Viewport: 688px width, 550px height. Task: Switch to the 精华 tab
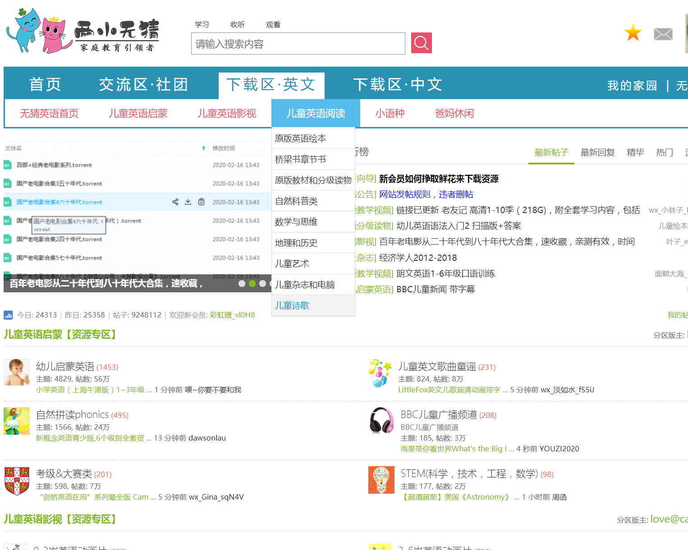(x=635, y=152)
